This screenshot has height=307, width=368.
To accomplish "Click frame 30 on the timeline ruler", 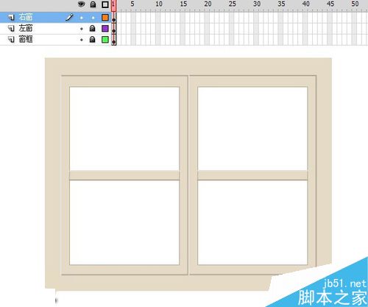I will point(257,4).
